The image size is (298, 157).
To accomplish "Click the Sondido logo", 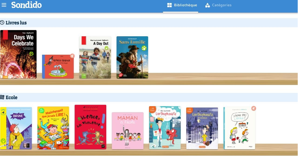I will point(27,5).
